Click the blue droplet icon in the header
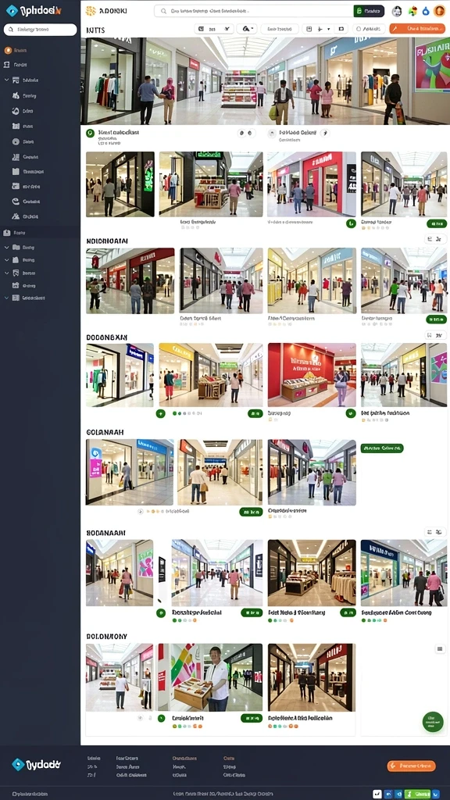This screenshot has height=800, width=450. (x=426, y=11)
